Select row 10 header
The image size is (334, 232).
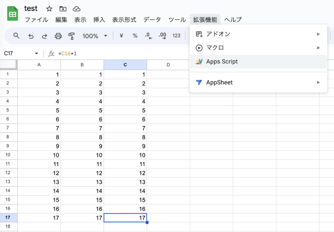(9, 155)
